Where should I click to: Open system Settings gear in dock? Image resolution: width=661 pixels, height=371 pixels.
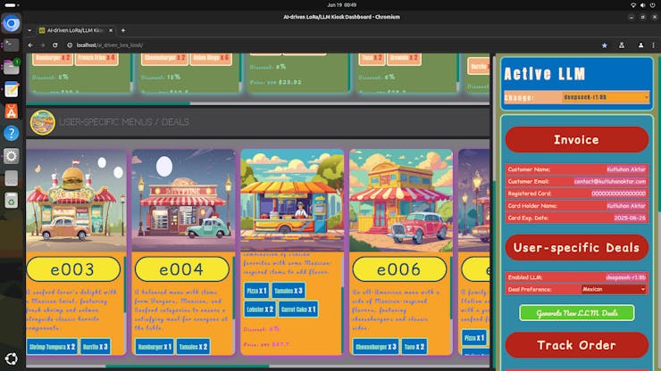pos(12,156)
